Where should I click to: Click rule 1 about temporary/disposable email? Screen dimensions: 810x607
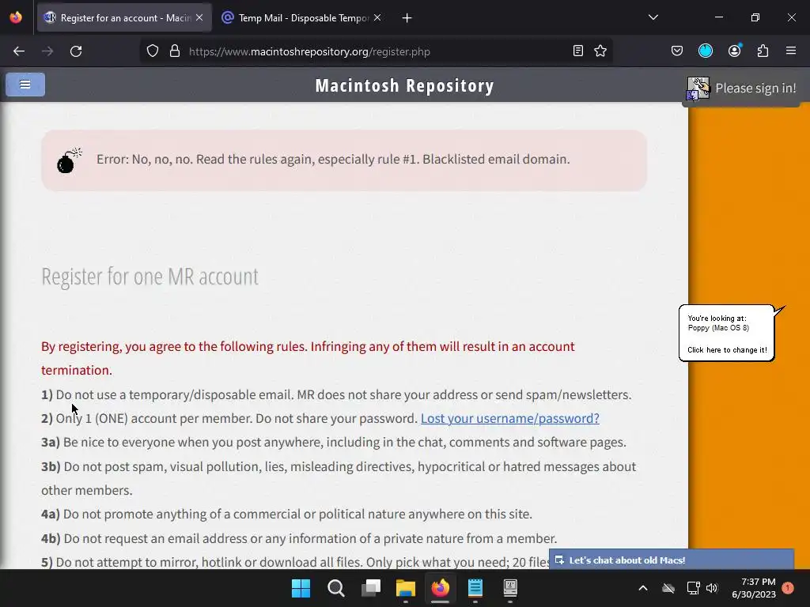336,394
